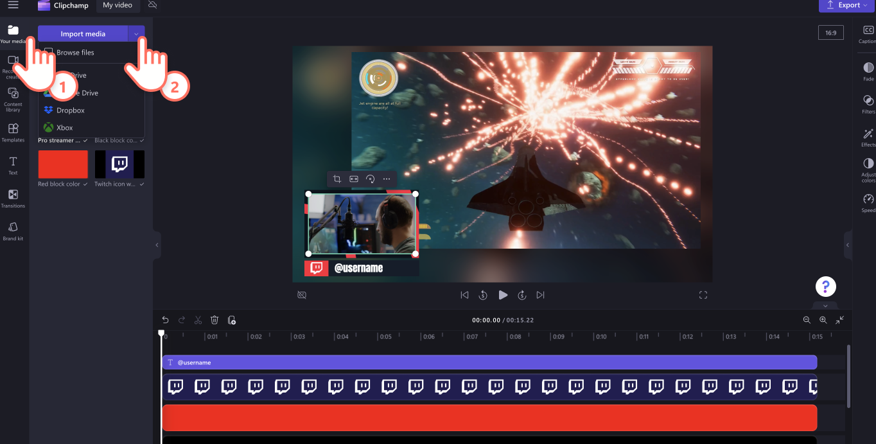Skip to the start of the video

(x=464, y=295)
